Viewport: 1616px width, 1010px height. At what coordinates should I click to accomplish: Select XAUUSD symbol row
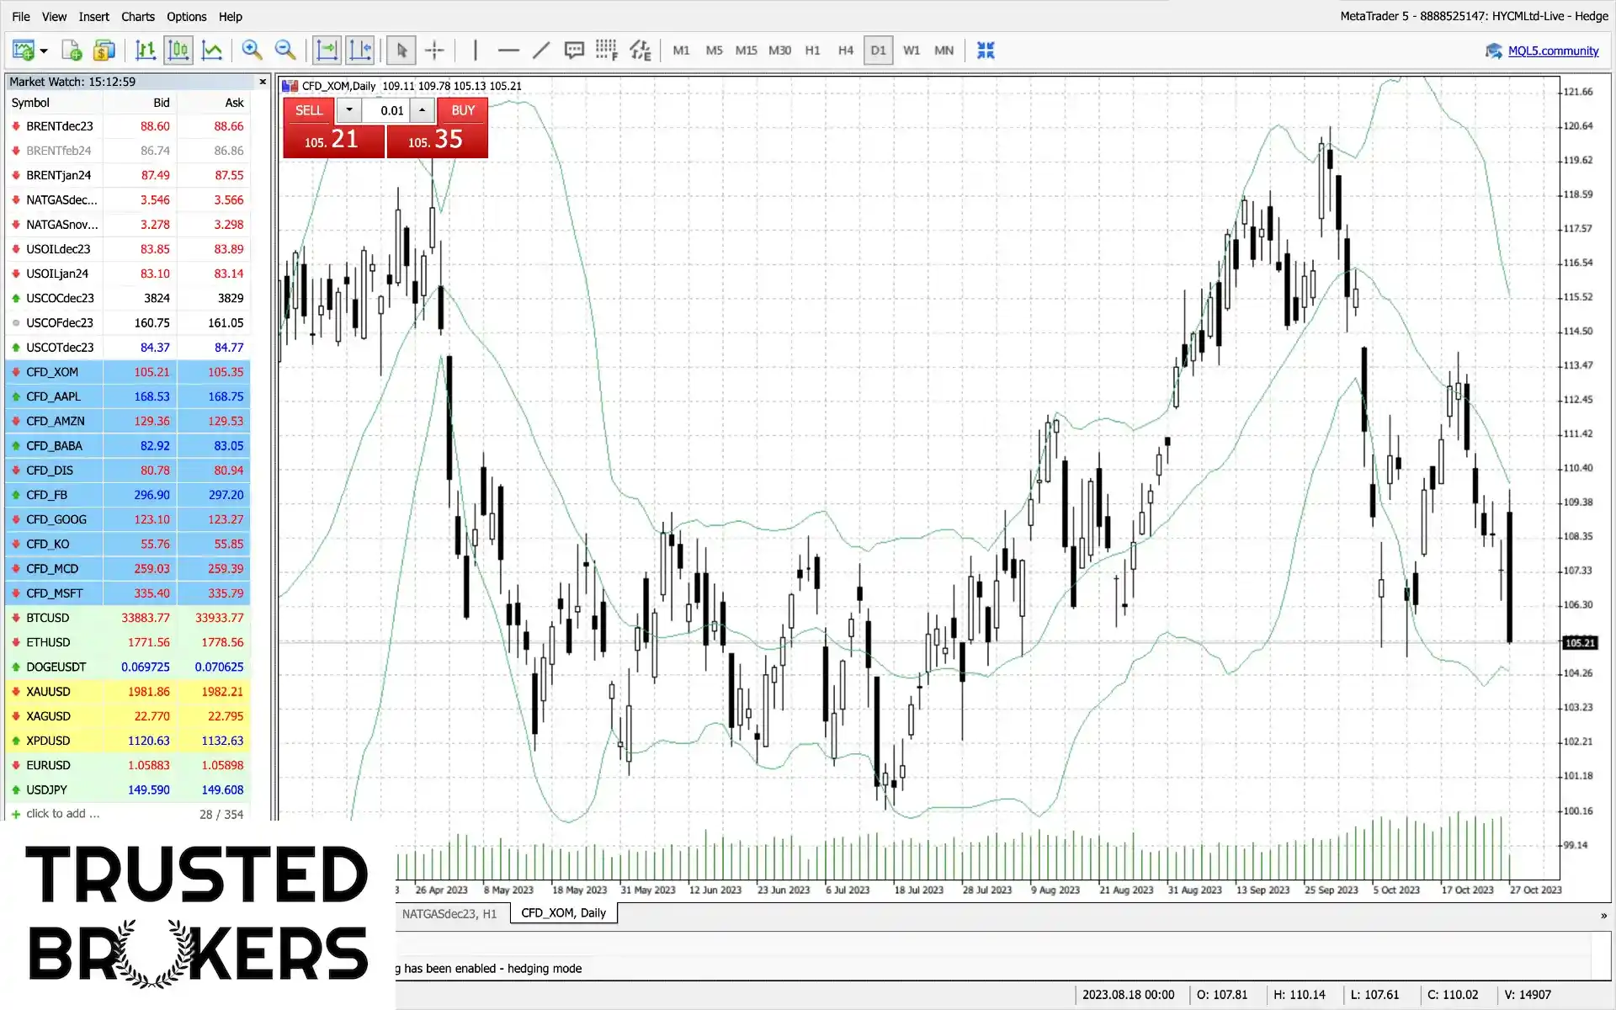pos(128,692)
